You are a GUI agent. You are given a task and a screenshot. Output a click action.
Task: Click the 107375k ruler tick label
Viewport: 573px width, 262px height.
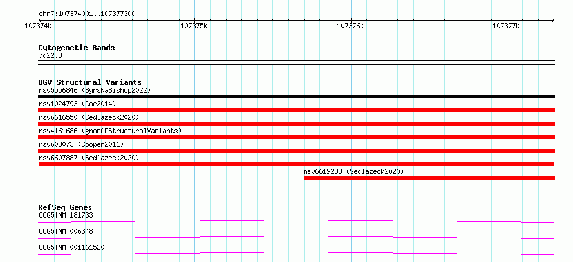[194, 26]
